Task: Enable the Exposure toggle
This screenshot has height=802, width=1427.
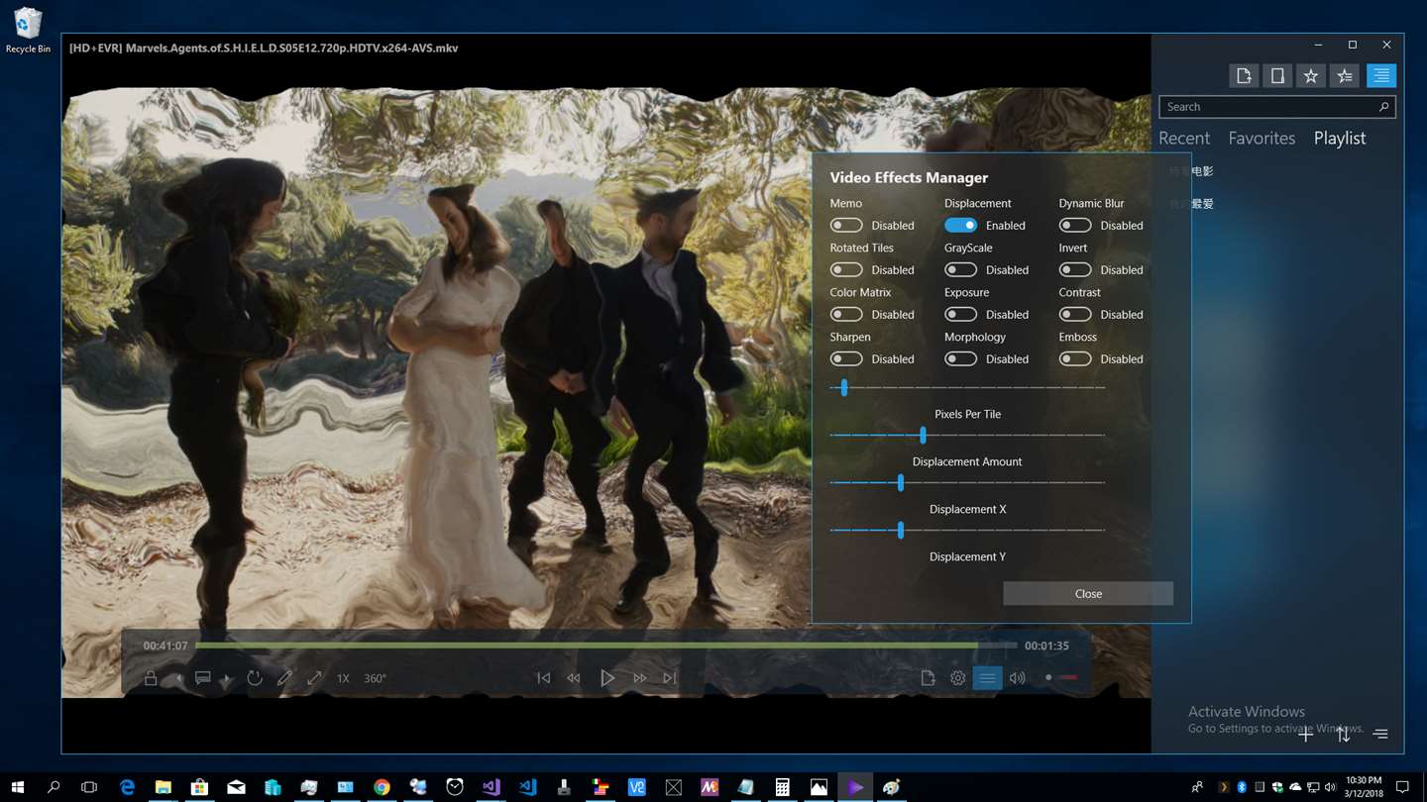Action: point(960,315)
